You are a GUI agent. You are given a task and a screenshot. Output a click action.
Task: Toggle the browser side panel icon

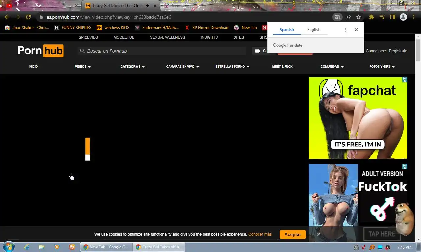click(392, 17)
